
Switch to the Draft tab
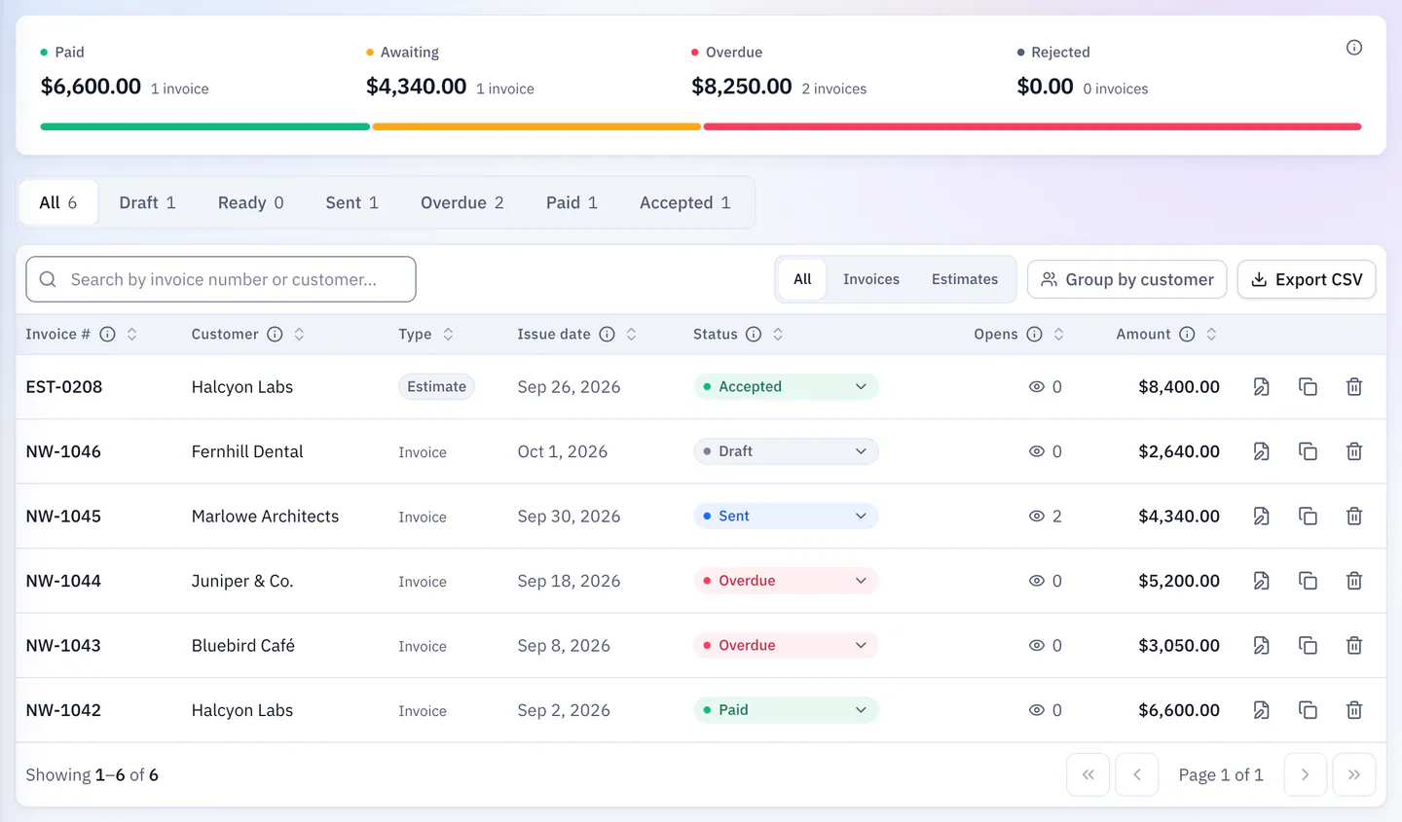(x=147, y=202)
